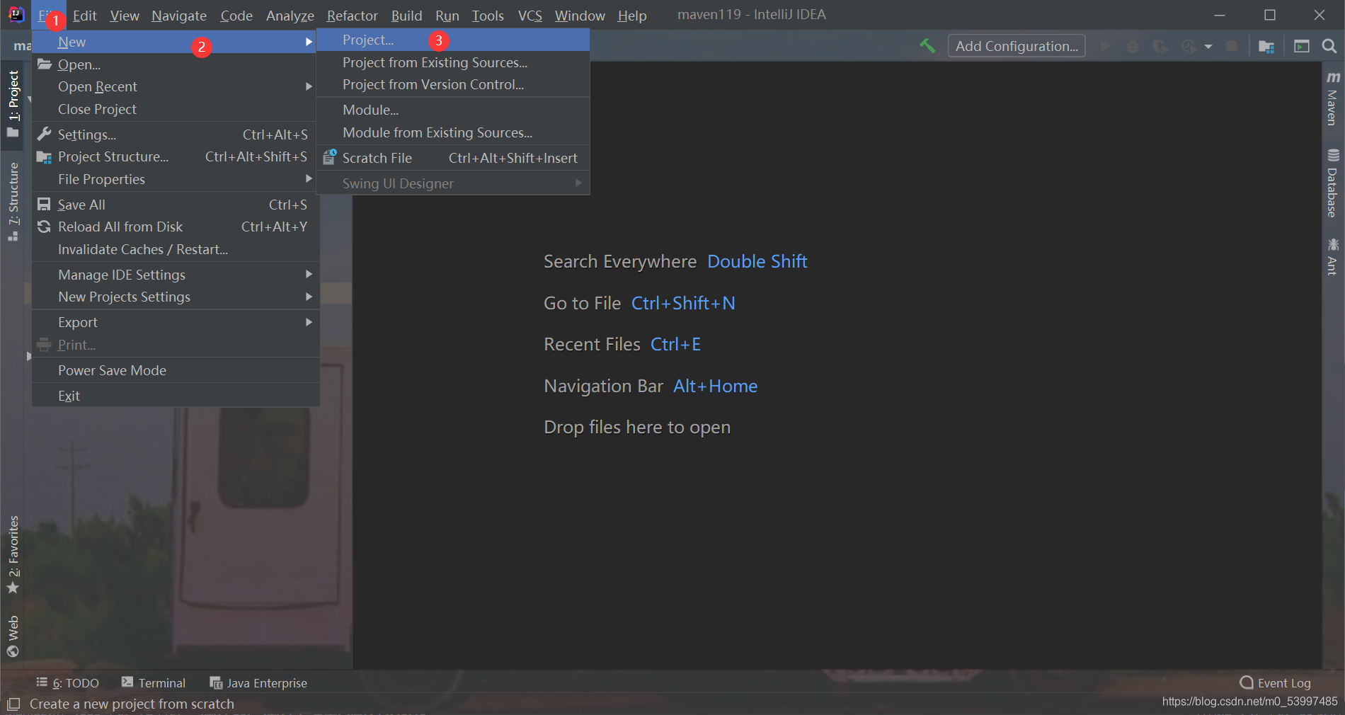Open the TODO tool window
This screenshot has width=1345, height=715.
tap(67, 683)
